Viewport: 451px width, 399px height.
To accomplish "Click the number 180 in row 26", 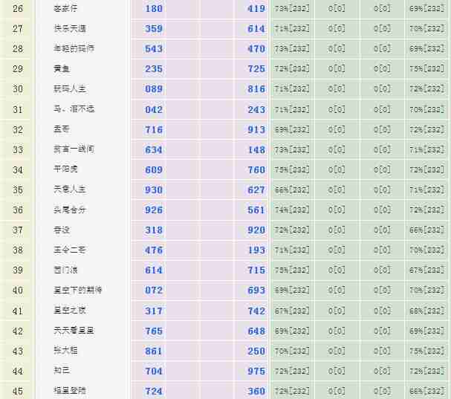I will click(x=154, y=9).
